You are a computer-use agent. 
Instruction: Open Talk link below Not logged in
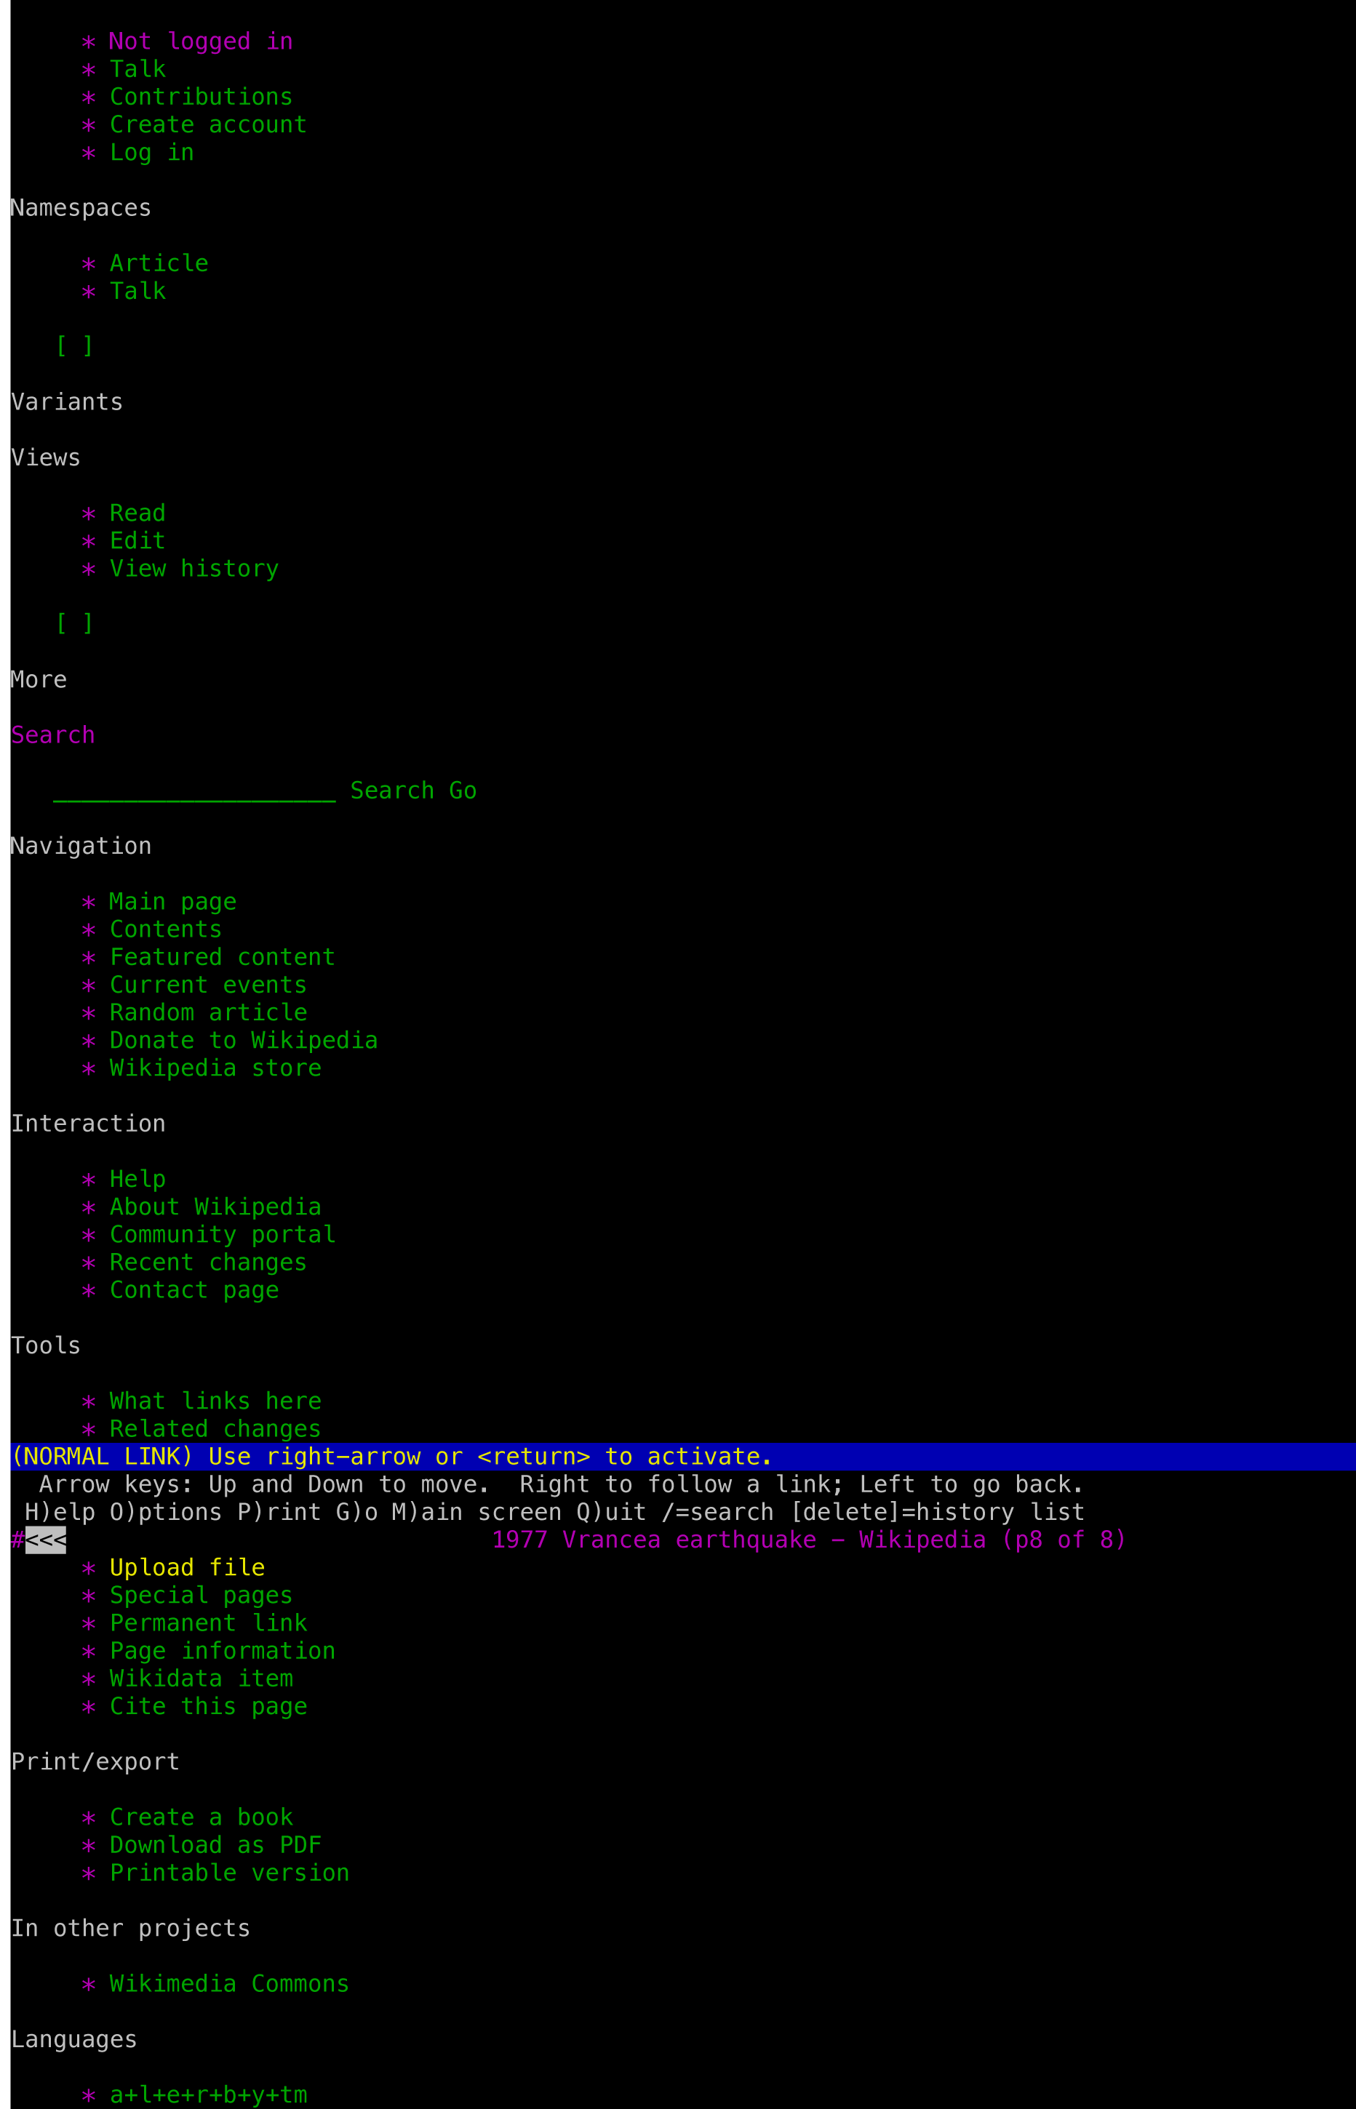click(137, 70)
